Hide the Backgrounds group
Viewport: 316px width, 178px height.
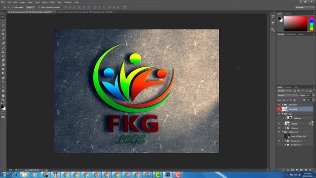click(279, 132)
